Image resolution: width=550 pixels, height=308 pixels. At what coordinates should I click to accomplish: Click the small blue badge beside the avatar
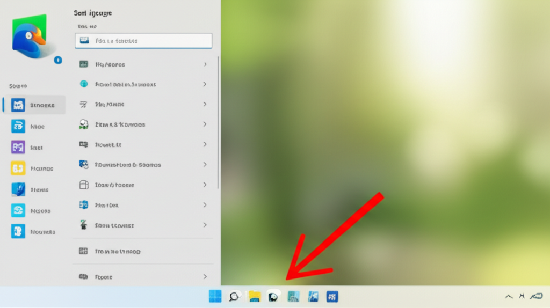coord(58,60)
